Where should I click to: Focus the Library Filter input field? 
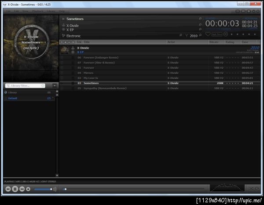click(25, 86)
